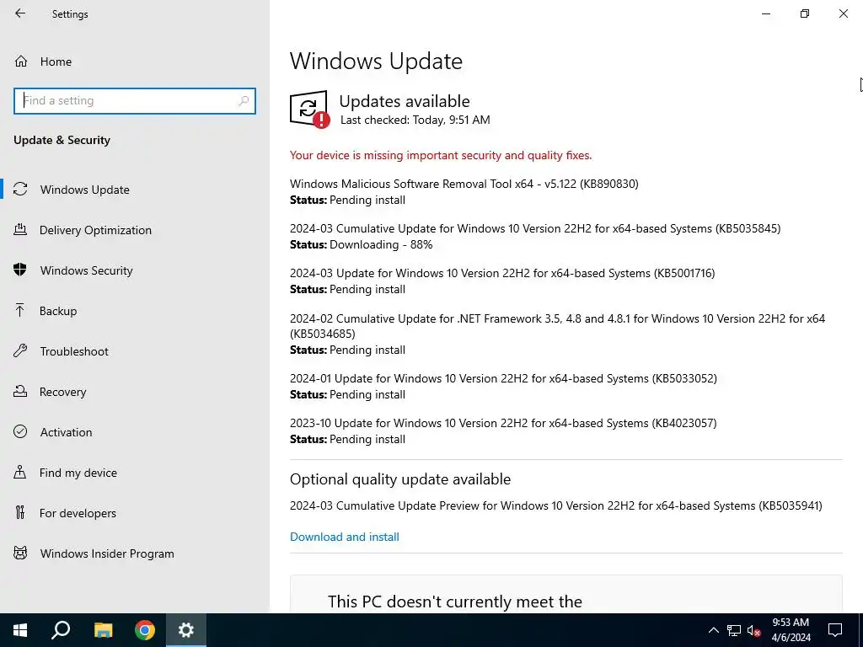Click the Home house icon
The image size is (863, 647).
21,61
